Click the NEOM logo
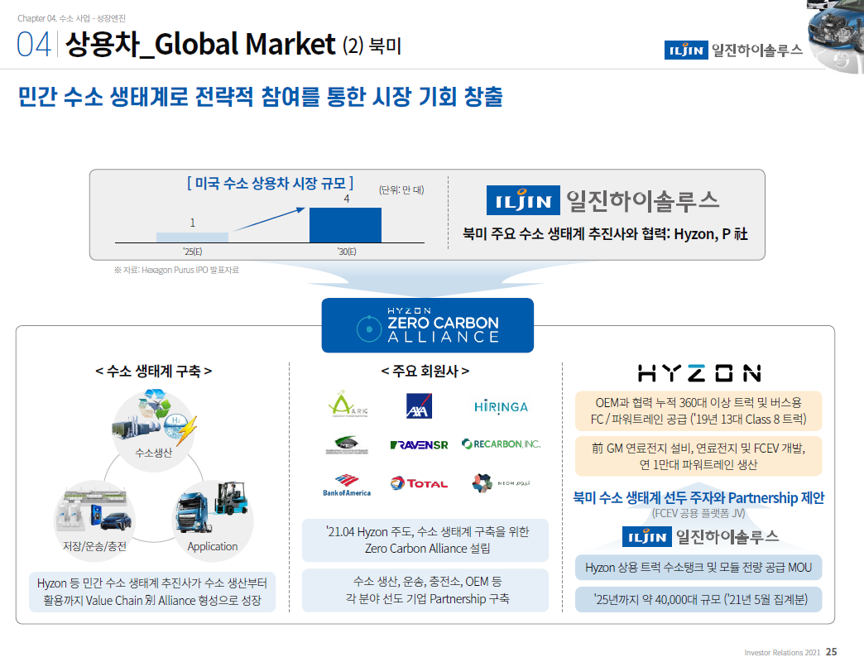 501,483
